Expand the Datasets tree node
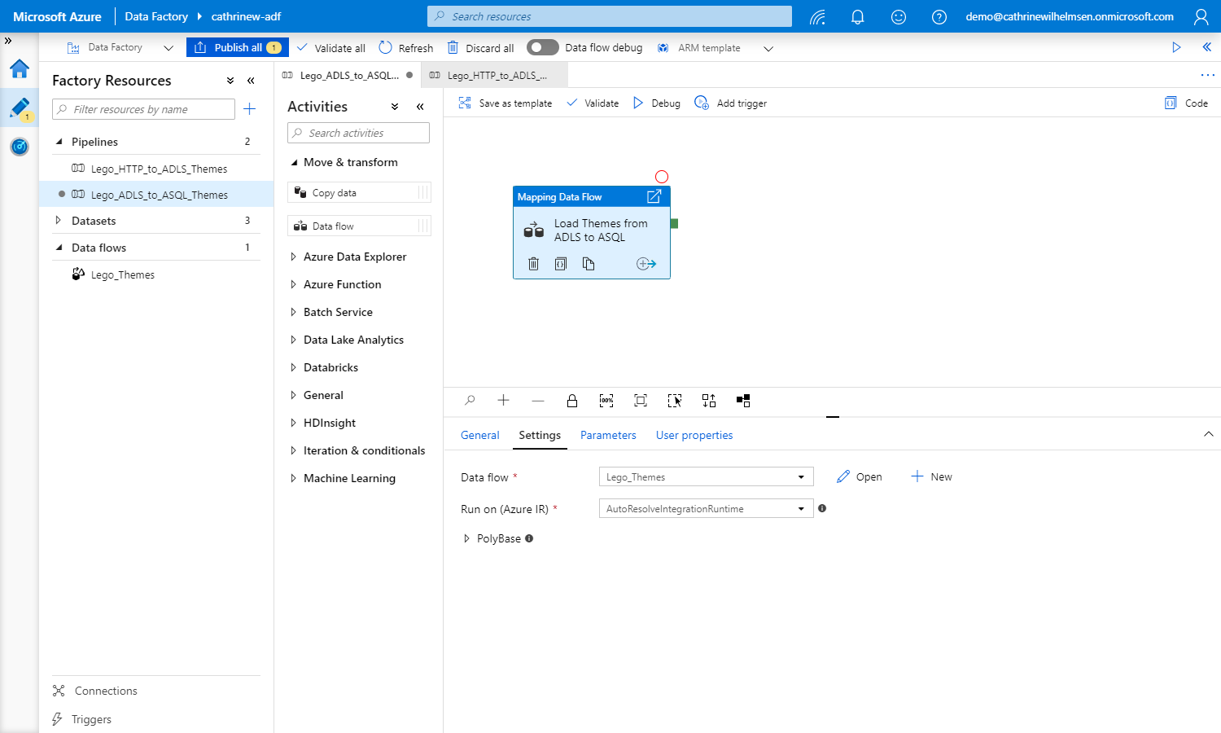1221x733 pixels. tap(58, 221)
